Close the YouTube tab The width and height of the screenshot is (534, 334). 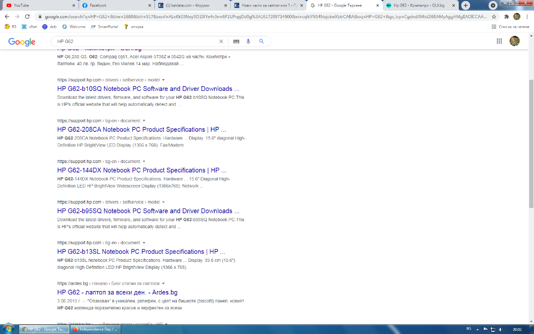[74, 5]
